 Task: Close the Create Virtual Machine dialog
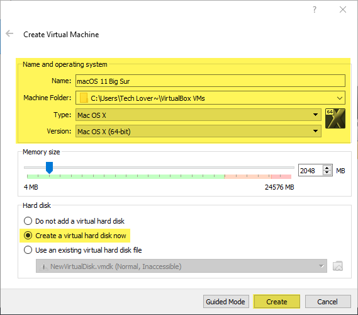[x=343, y=9]
